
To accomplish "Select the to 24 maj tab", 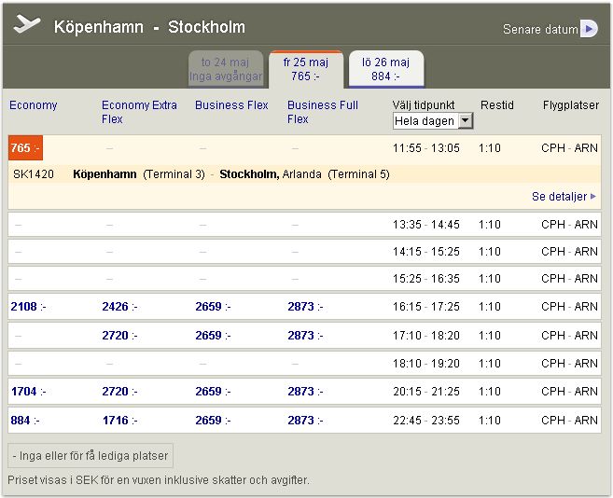I will pyautogui.click(x=226, y=69).
